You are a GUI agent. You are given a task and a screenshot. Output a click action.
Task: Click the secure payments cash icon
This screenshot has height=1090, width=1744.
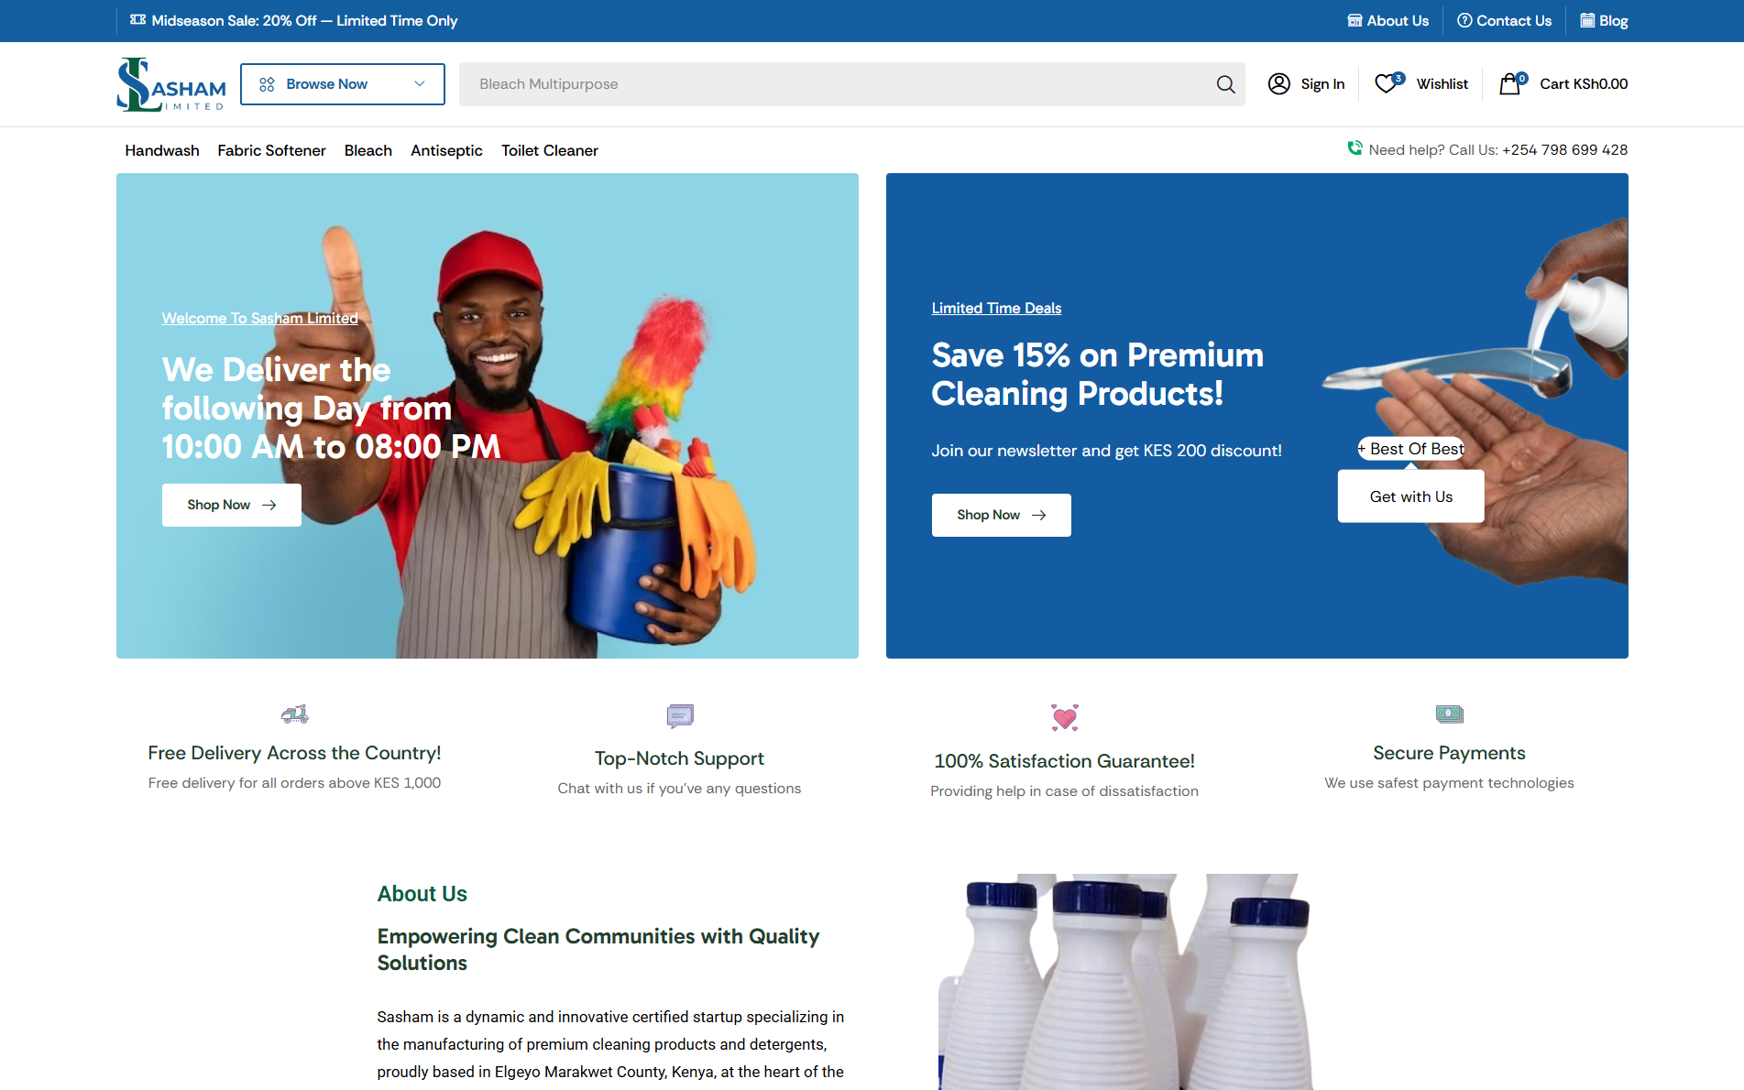[1449, 714]
